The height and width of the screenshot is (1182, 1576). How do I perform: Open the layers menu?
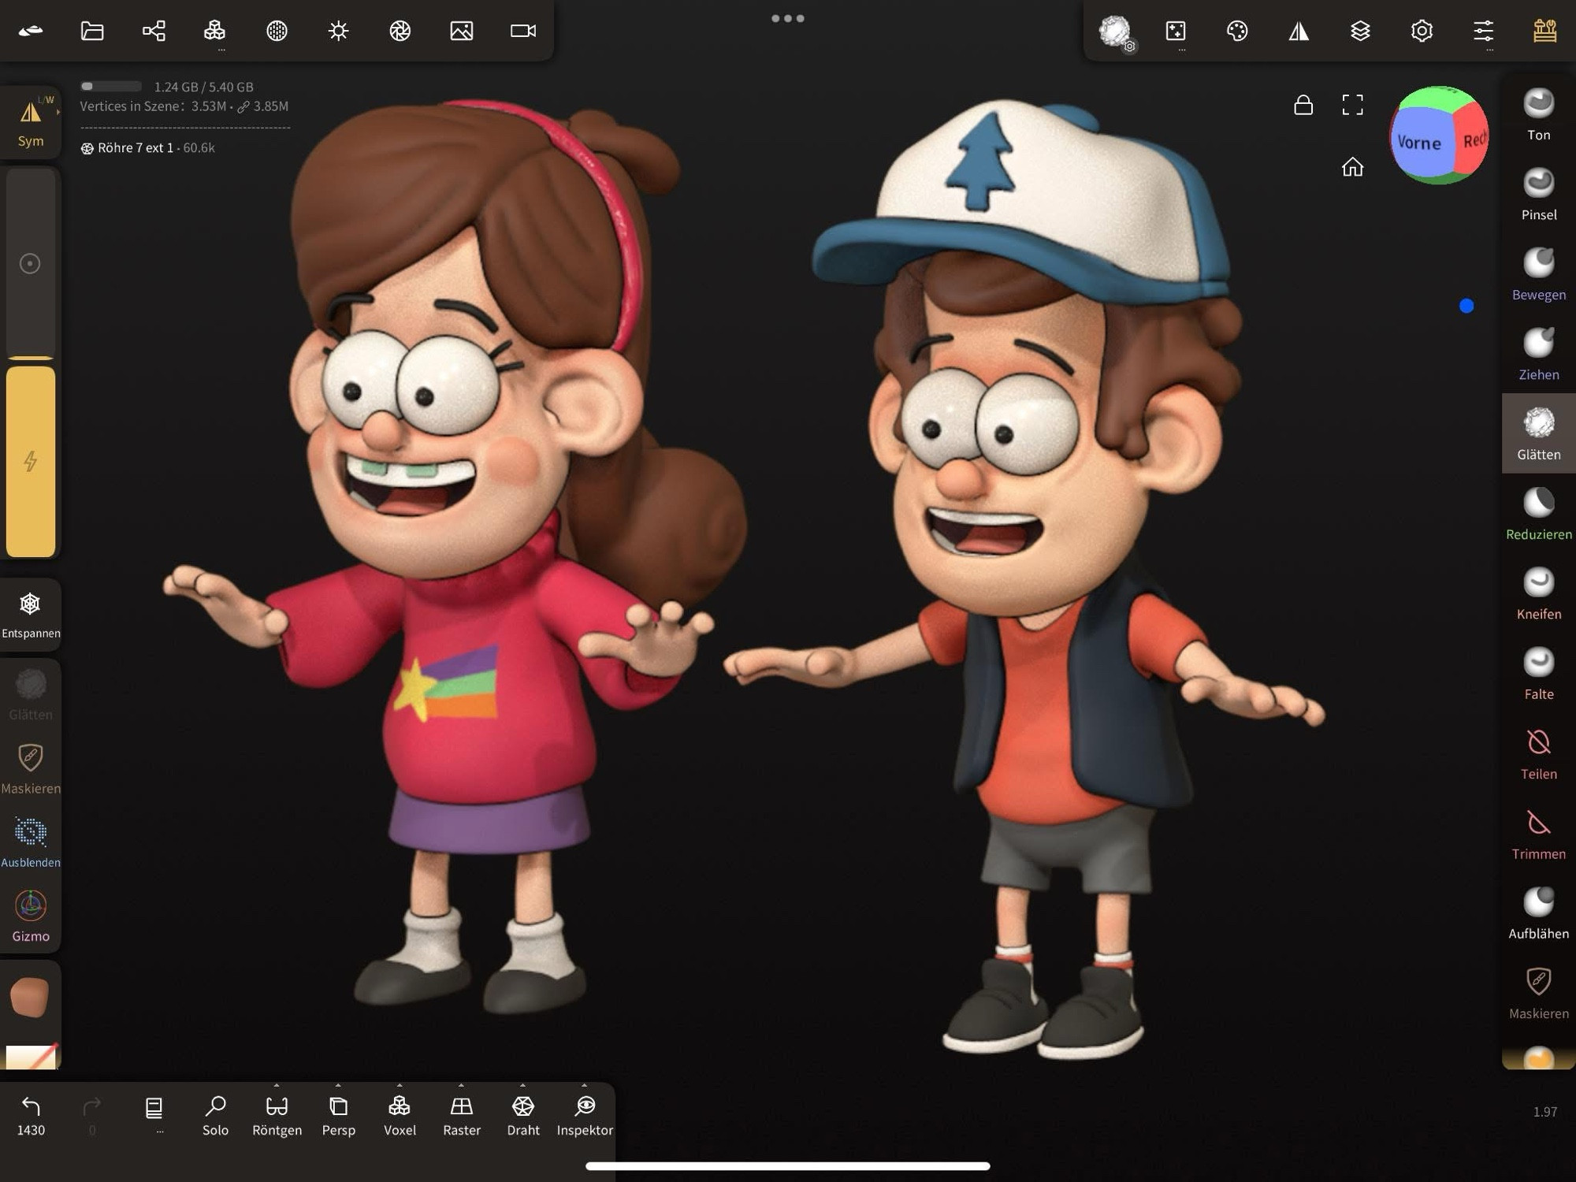1360,31
